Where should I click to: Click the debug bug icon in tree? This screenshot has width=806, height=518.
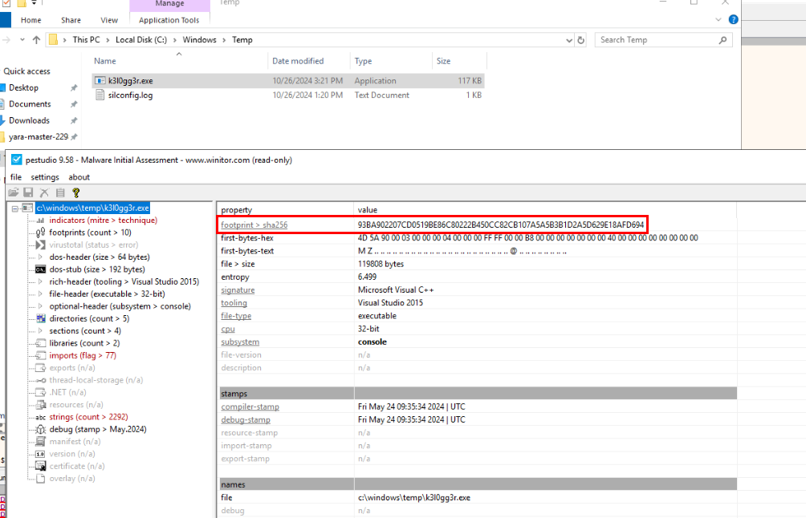click(x=41, y=430)
